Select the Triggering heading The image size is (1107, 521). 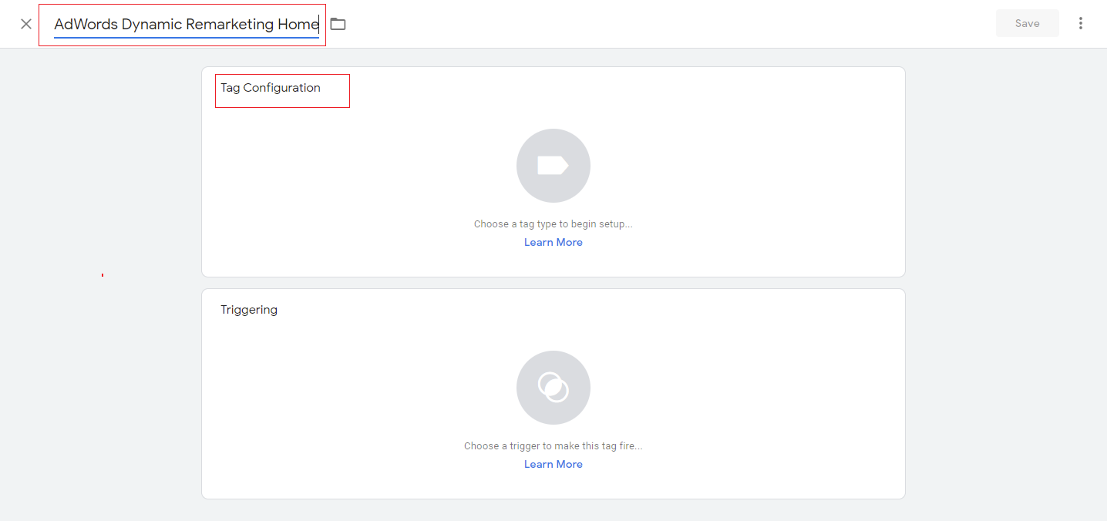[249, 310]
